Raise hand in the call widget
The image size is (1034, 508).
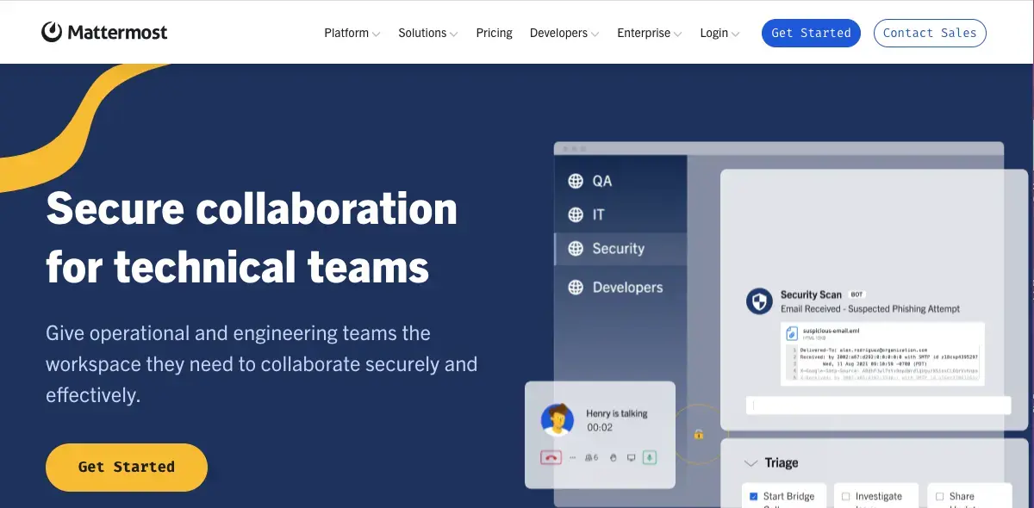pyautogui.click(x=613, y=458)
